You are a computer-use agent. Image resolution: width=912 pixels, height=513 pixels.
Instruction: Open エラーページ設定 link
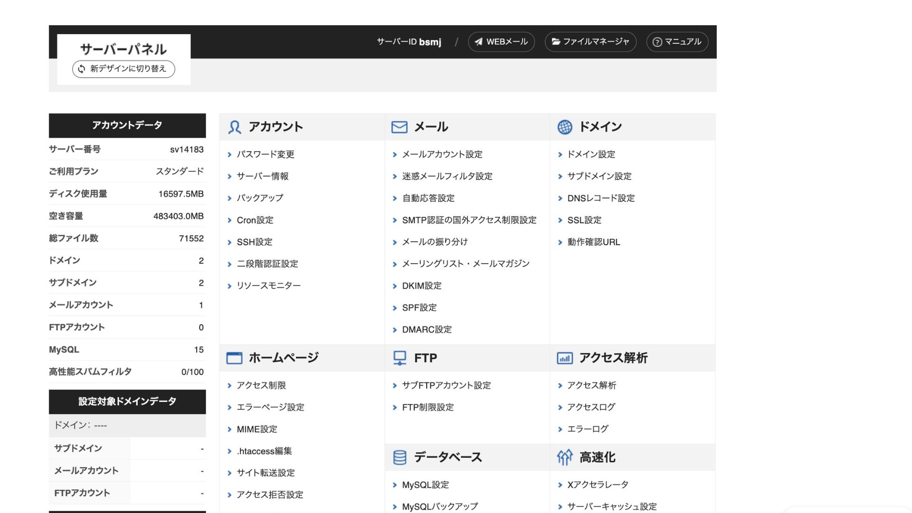click(x=270, y=407)
